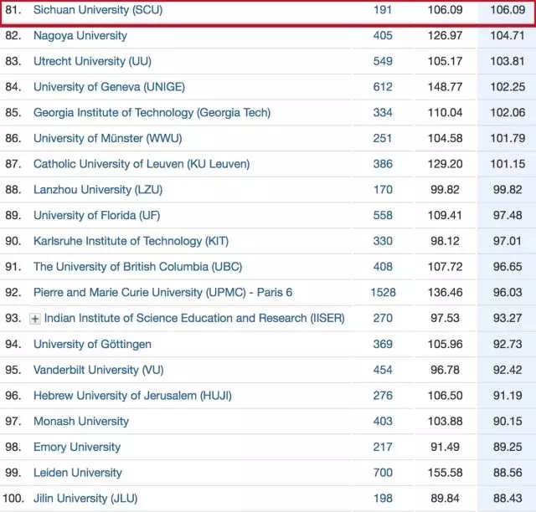The width and height of the screenshot is (536, 512).
Task: Click count 549 for Utrecht University
Action: pyautogui.click(x=383, y=61)
